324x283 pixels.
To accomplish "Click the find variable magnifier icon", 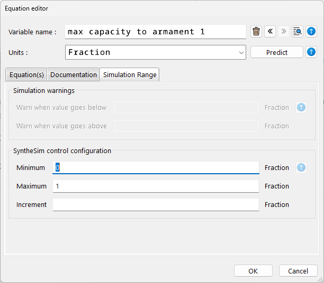I will click(298, 32).
